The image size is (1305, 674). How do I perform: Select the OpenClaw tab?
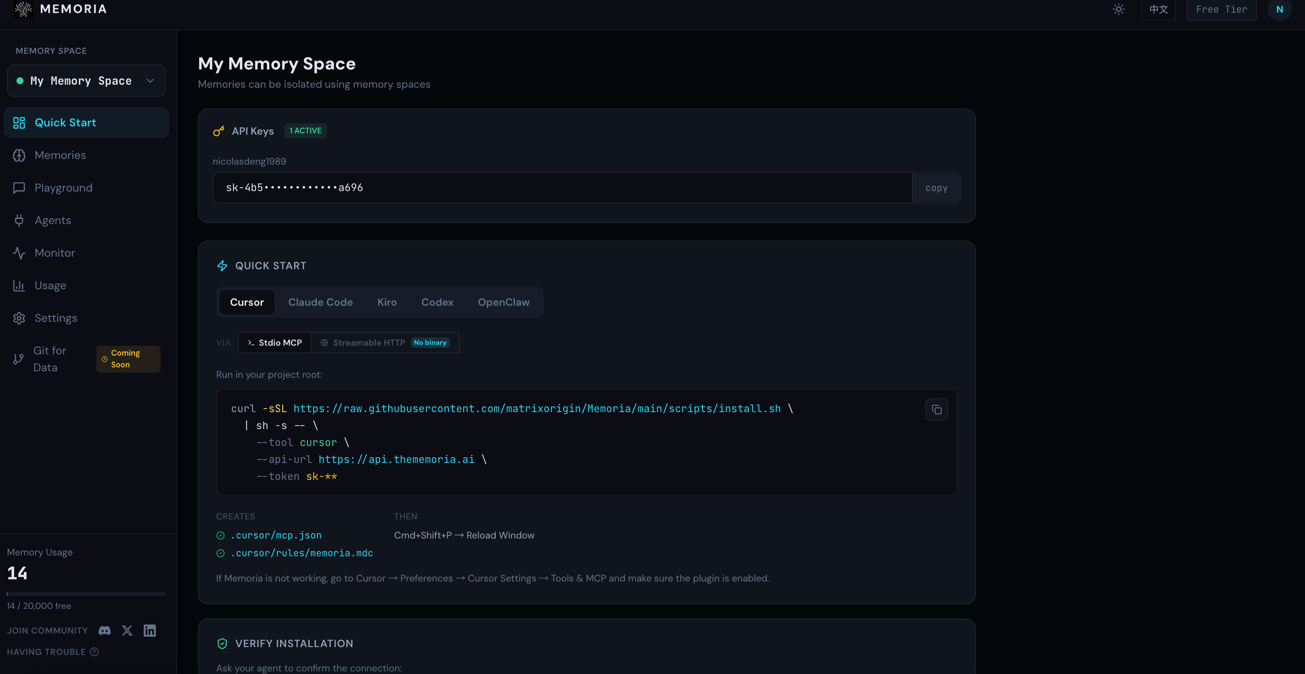(x=504, y=302)
